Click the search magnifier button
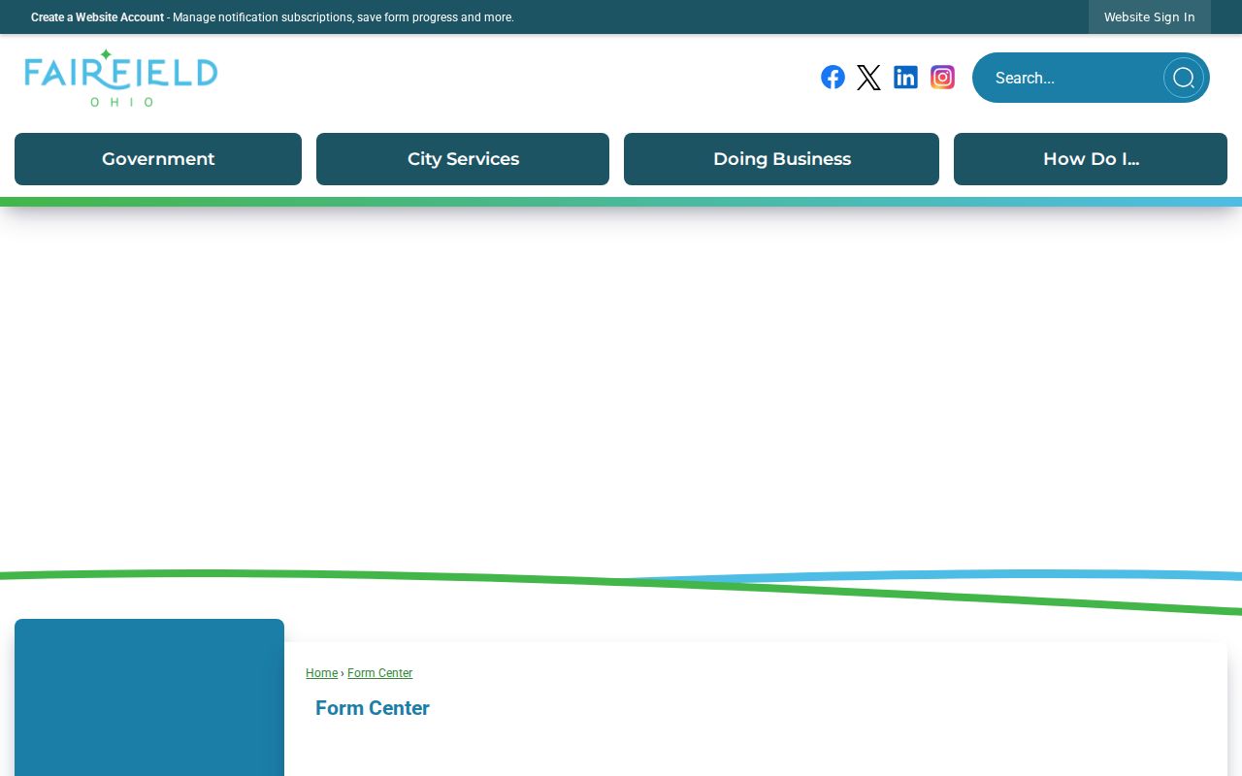The image size is (1242, 776). pos(1184,78)
